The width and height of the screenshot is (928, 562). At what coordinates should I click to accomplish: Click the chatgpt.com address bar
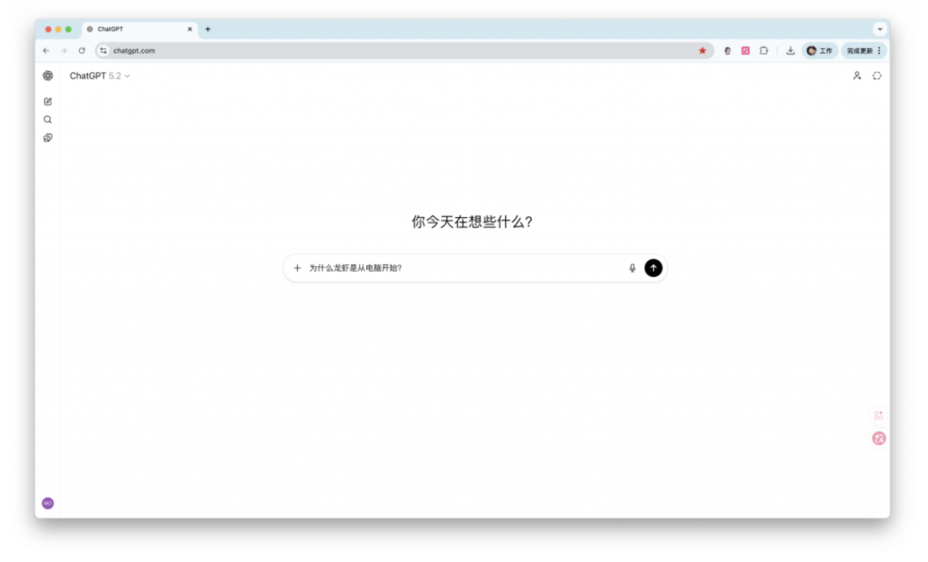(404, 51)
